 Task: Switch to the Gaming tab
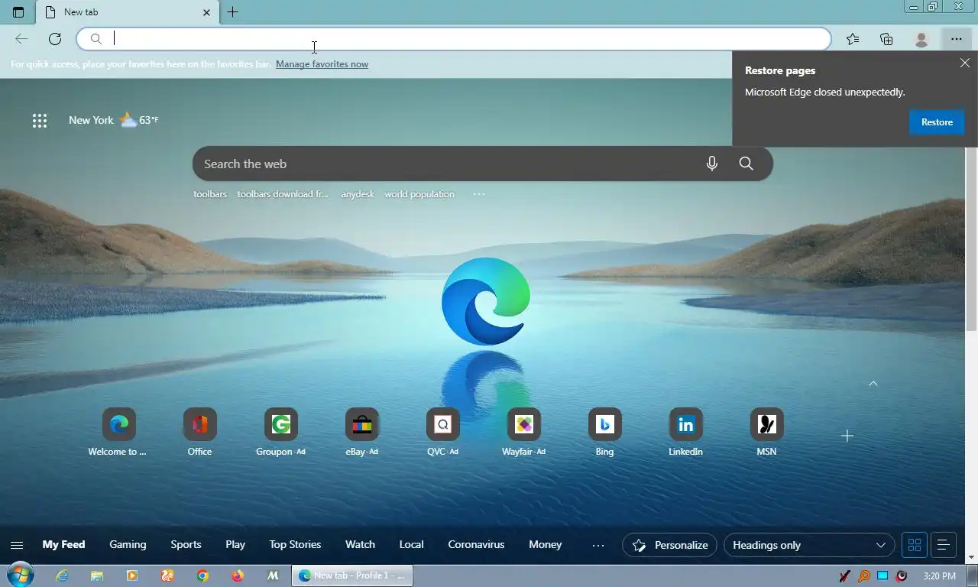coord(128,545)
